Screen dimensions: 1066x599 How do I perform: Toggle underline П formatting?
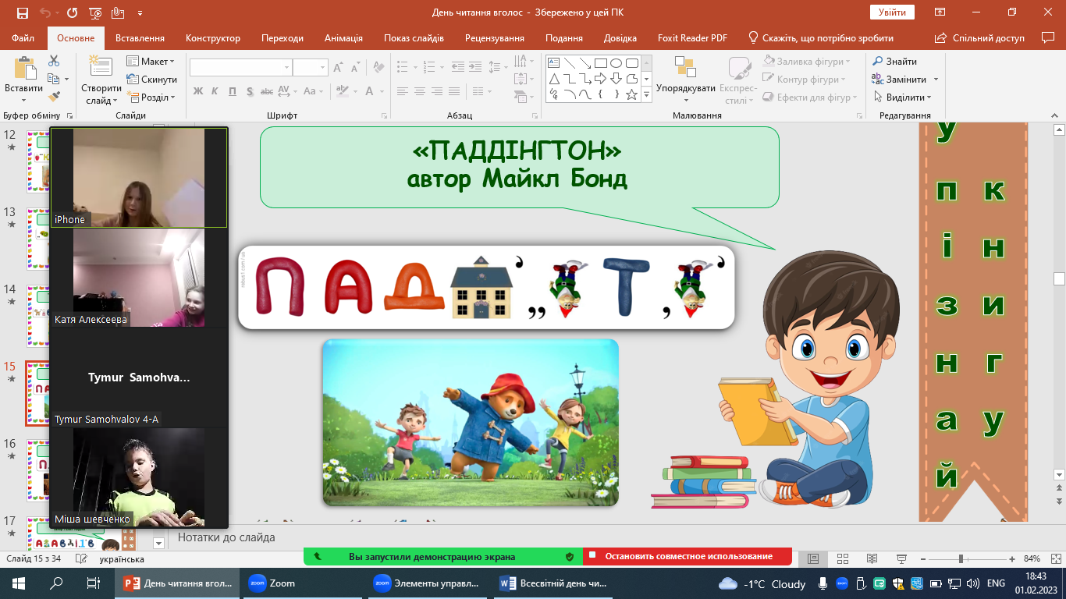233,91
